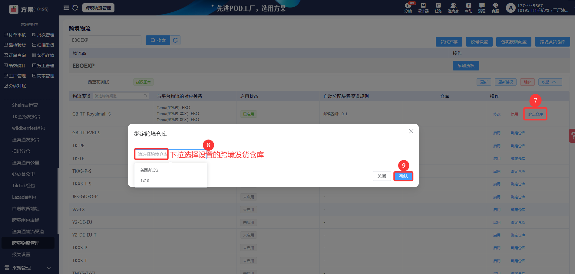Open the 分销 icon in header
The height and width of the screenshot is (274, 575).
[408, 8]
